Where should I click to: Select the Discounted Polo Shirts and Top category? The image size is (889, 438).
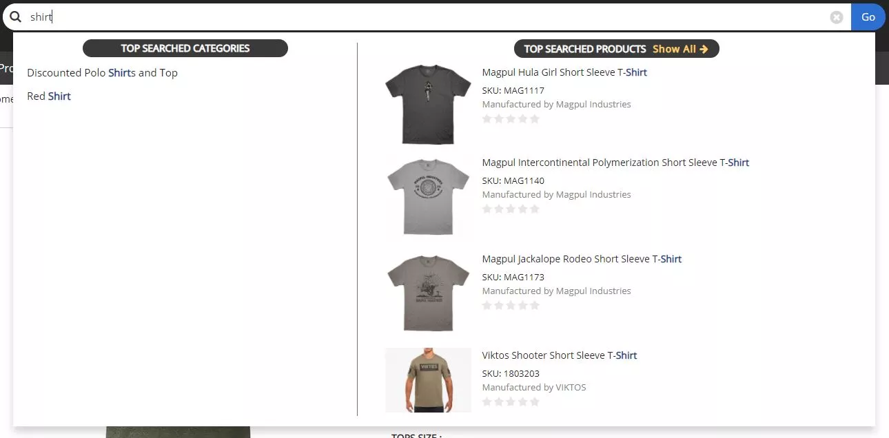click(x=102, y=73)
